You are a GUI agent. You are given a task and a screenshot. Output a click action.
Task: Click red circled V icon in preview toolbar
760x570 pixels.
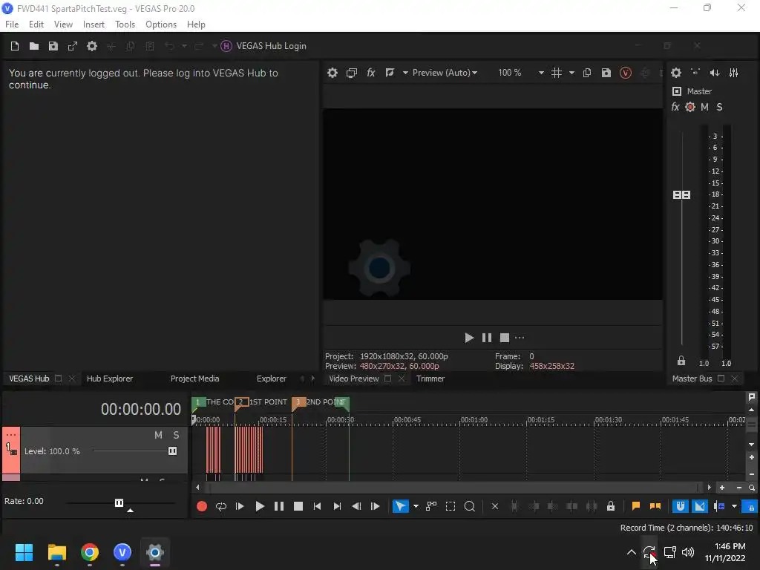625,73
